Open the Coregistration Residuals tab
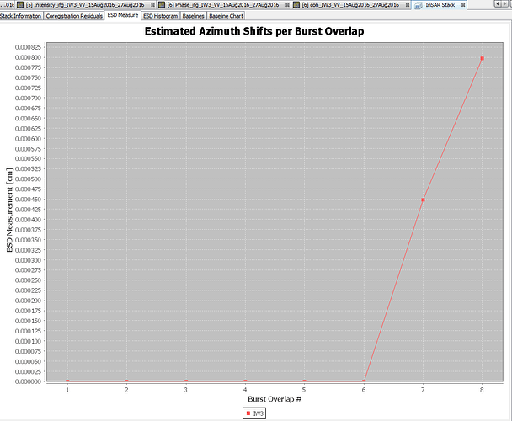The height and width of the screenshot is (421, 512). [74, 16]
